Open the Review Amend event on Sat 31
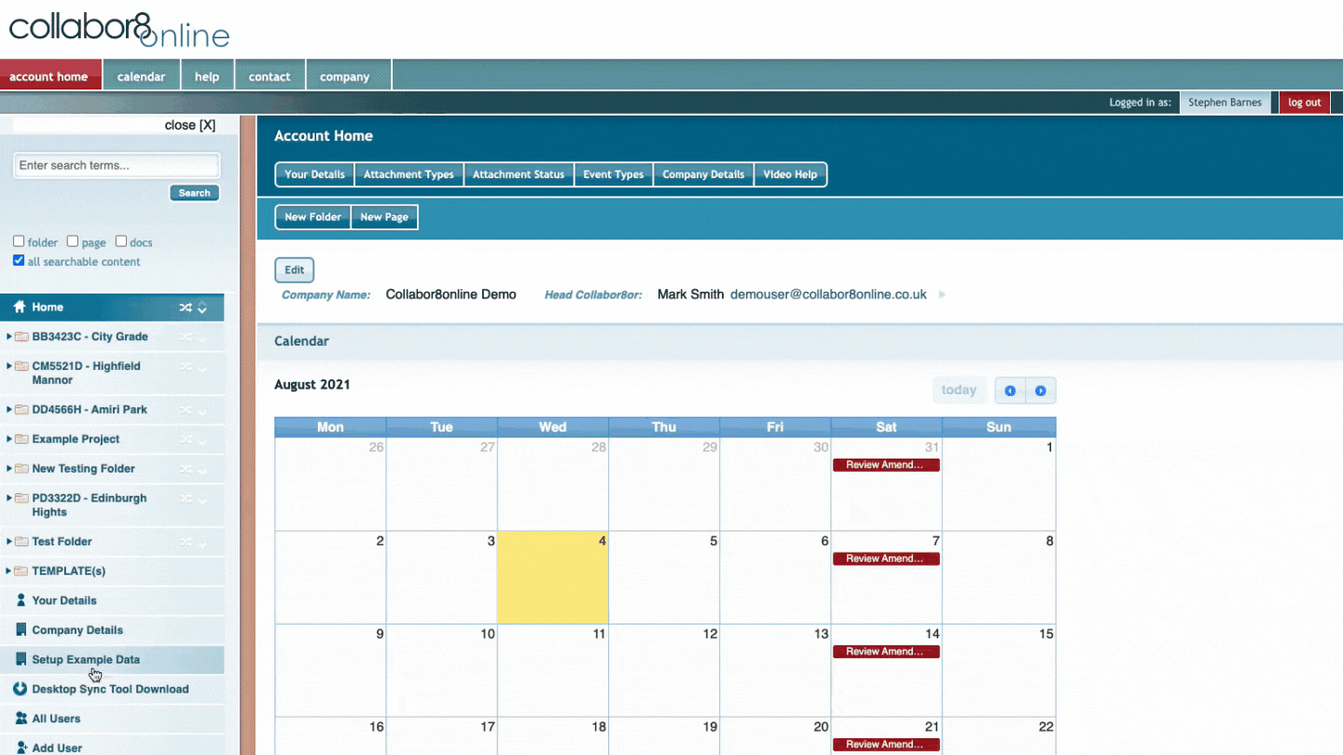 pyautogui.click(x=886, y=465)
